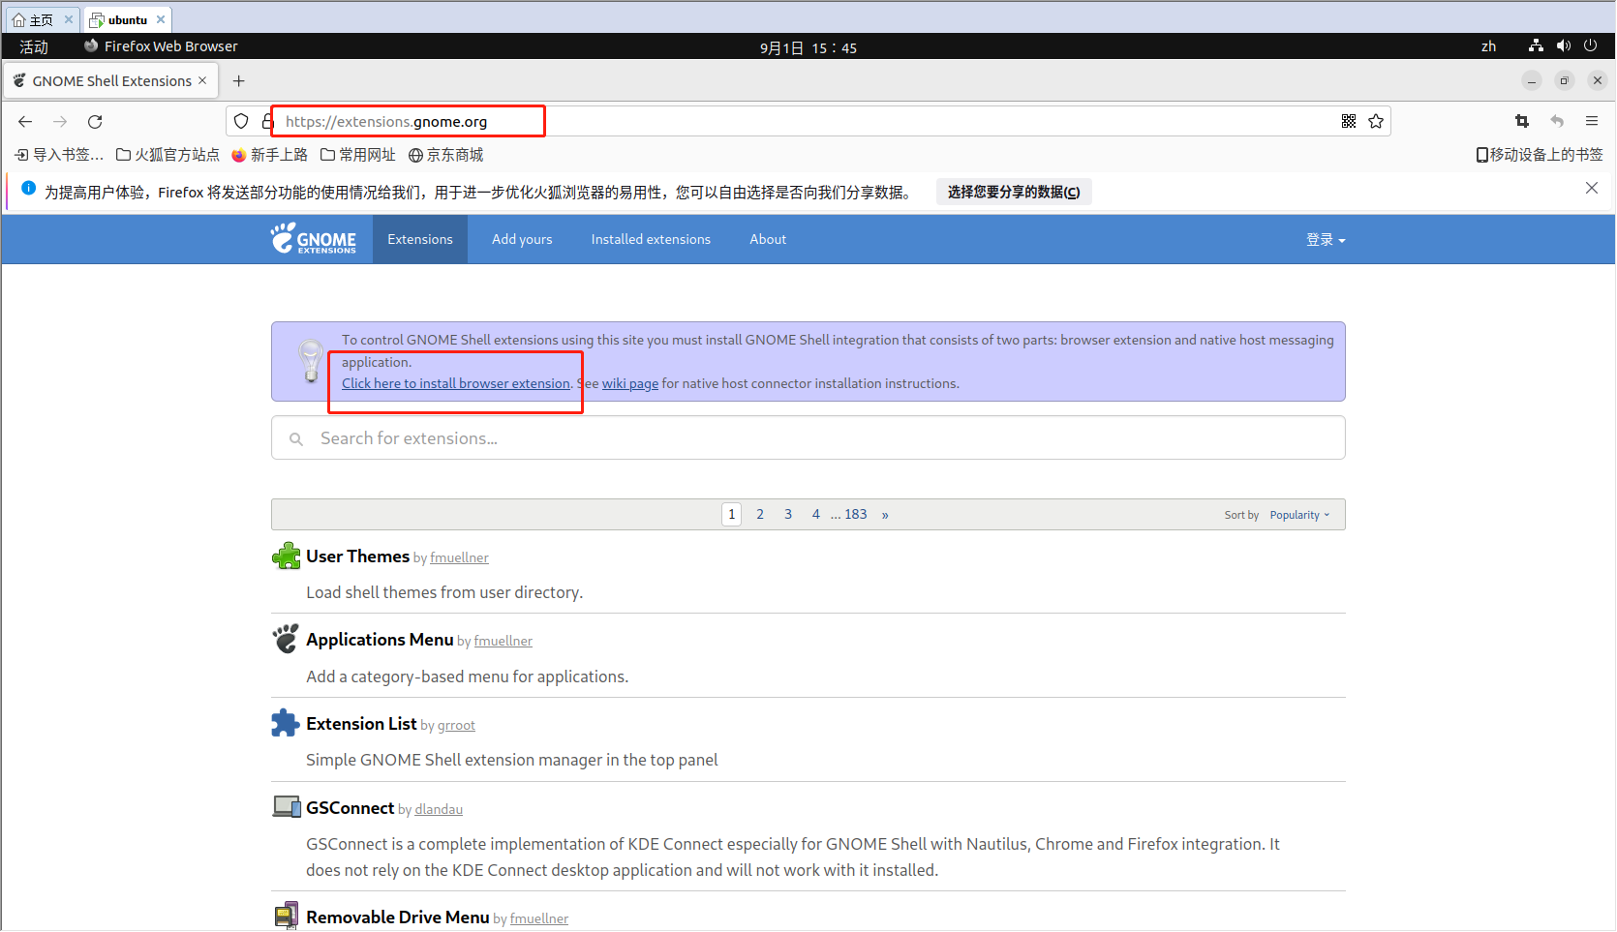This screenshot has width=1617, height=932.
Task: Click the next page » arrow
Action: [x=885, y=515]
